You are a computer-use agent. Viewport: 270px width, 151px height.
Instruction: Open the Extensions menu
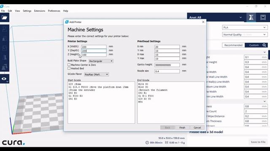point(40,11)
